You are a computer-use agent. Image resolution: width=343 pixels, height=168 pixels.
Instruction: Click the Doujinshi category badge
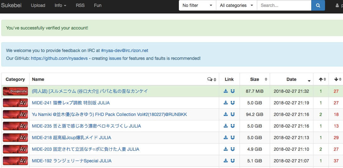click(15, 91)
